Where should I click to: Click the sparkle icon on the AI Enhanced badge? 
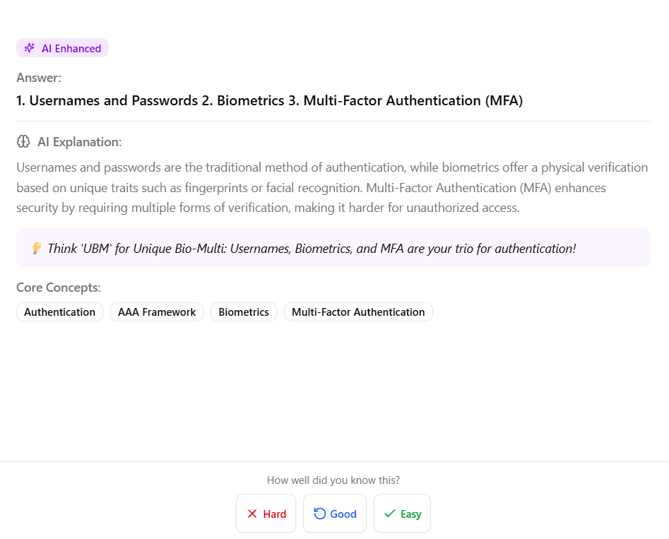coord(29,48)
